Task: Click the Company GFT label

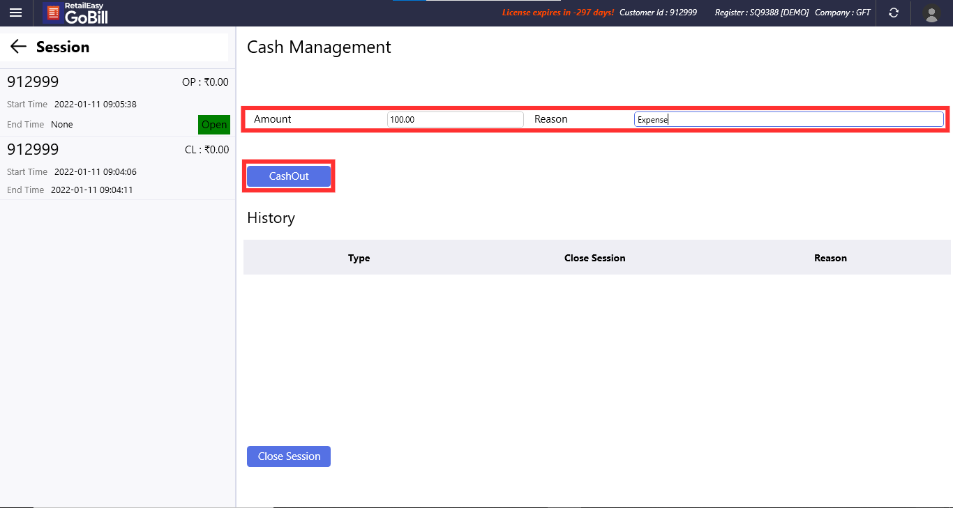Action: pos(843,13)
